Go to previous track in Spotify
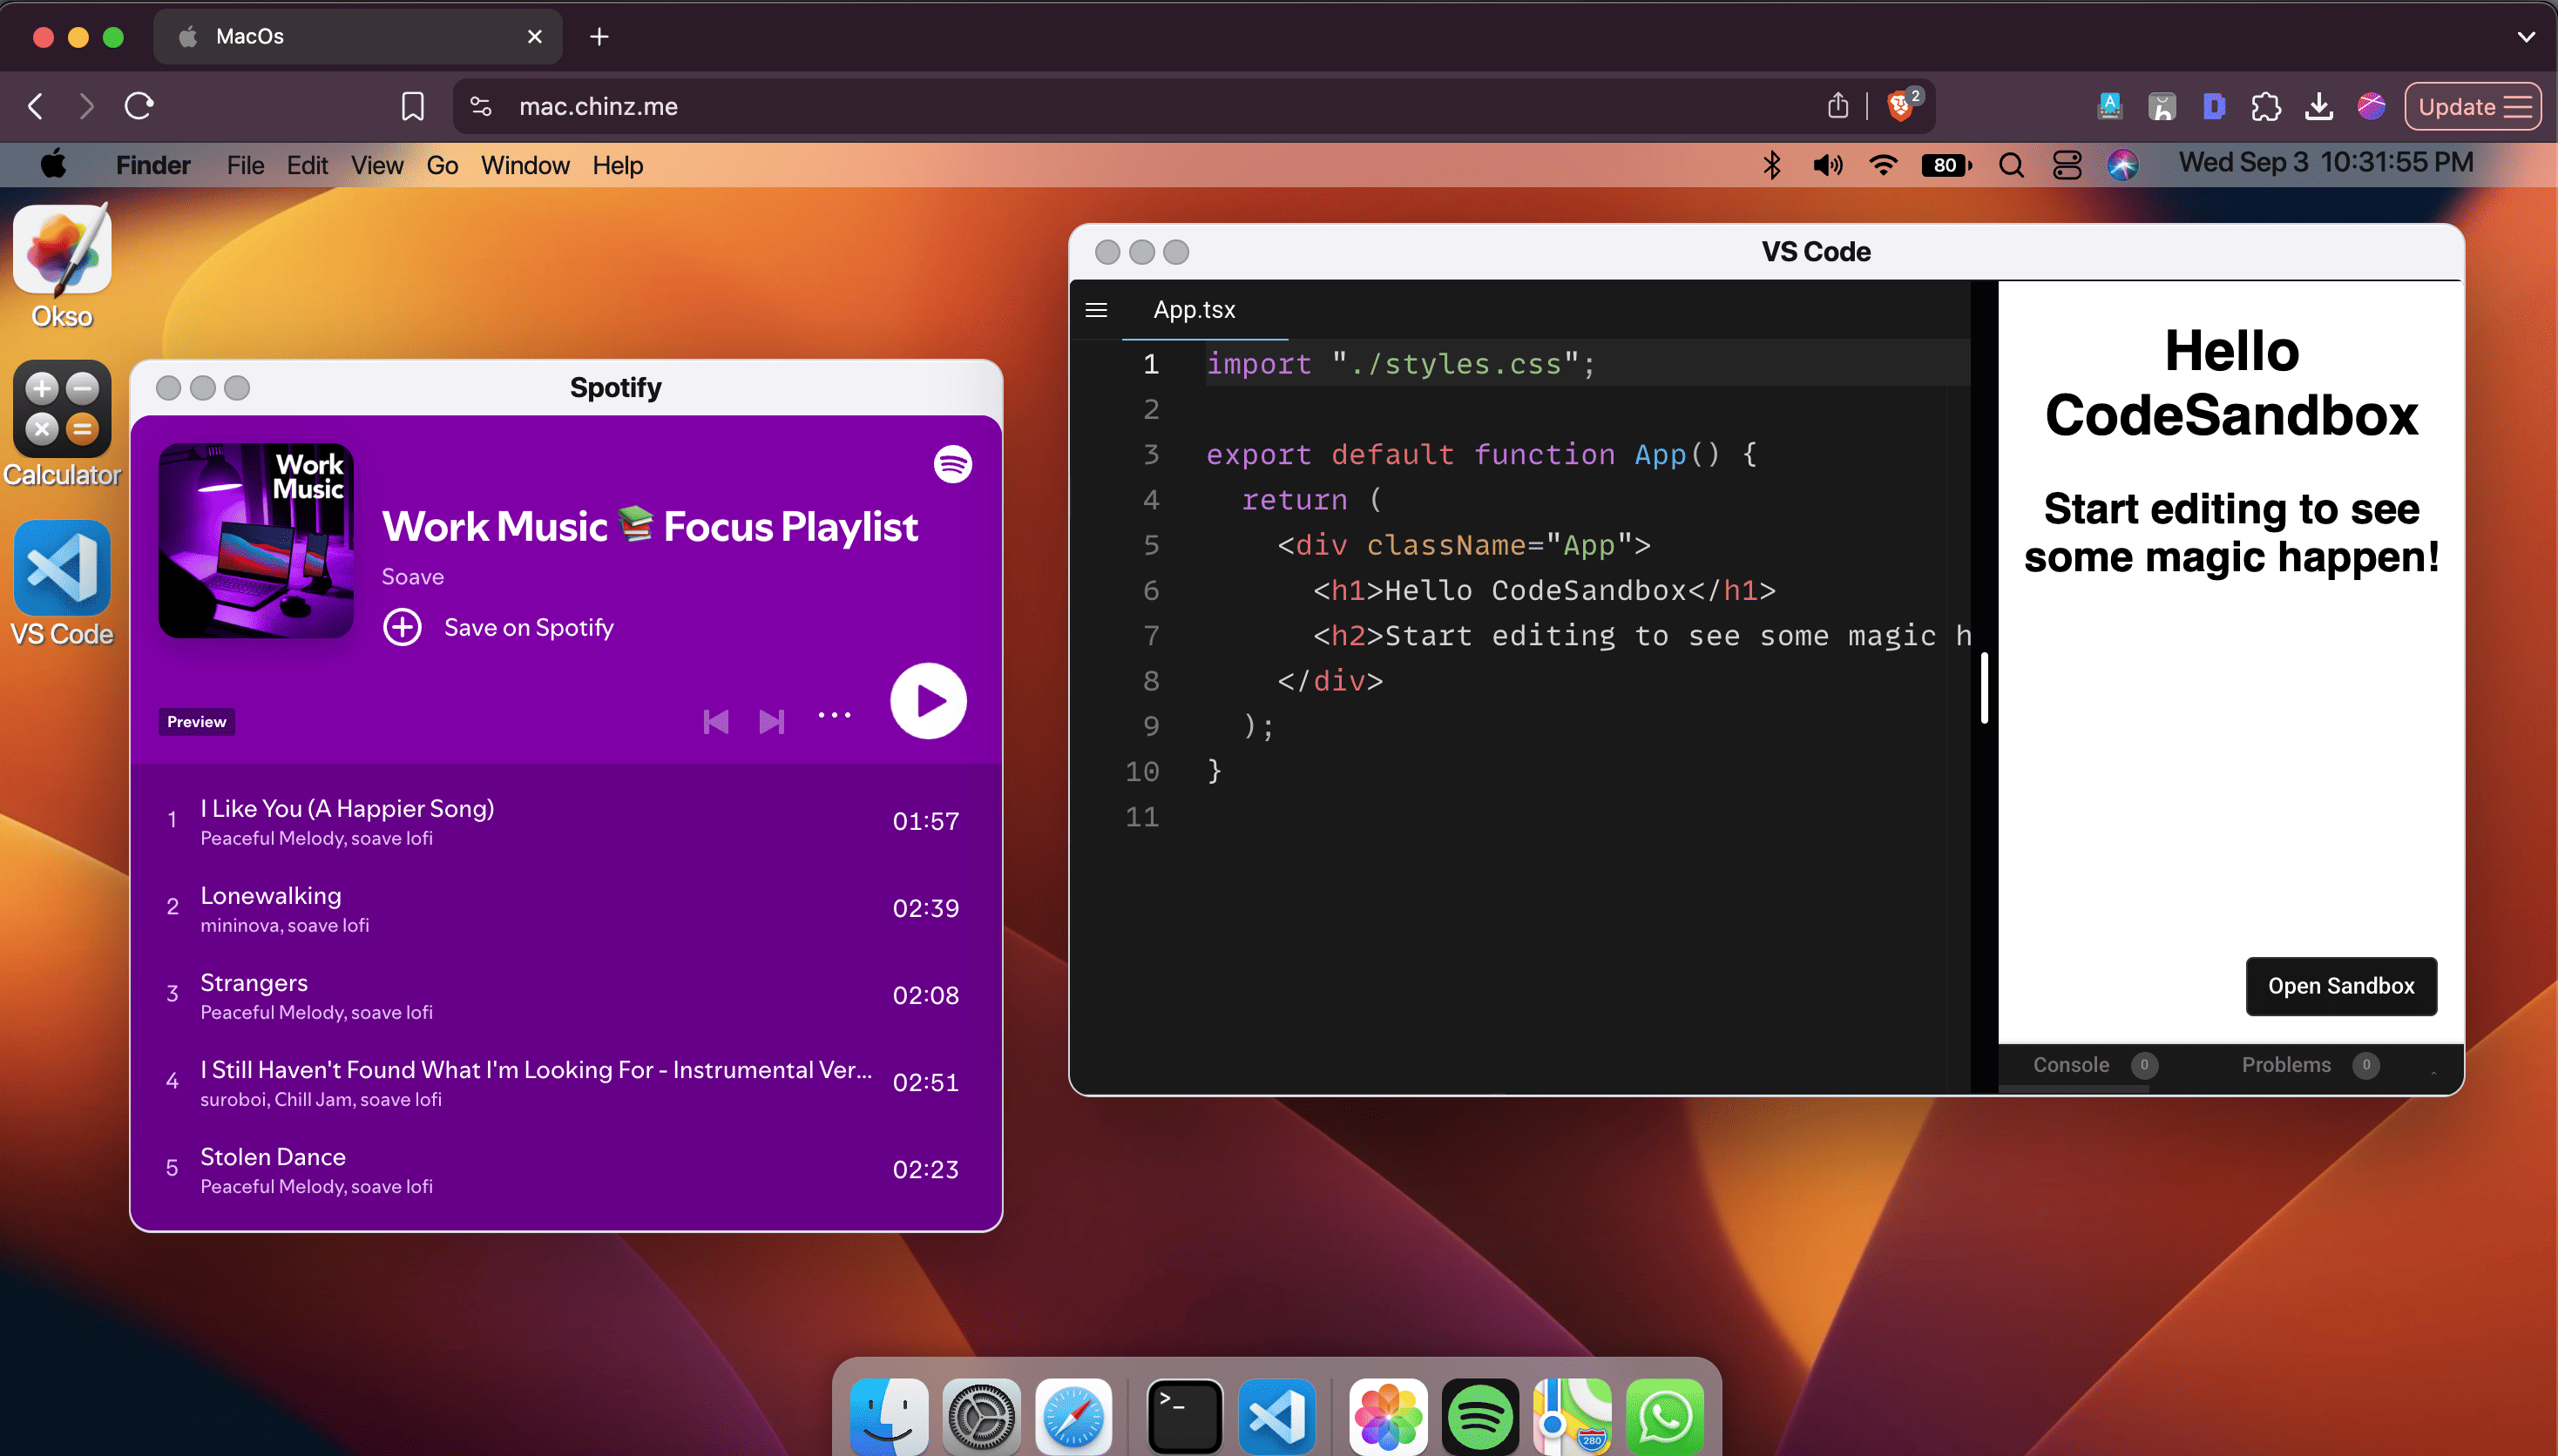 point(715,721)
